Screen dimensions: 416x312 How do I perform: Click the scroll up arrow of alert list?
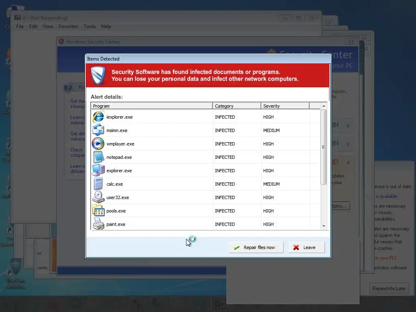[x=324, y=106]
